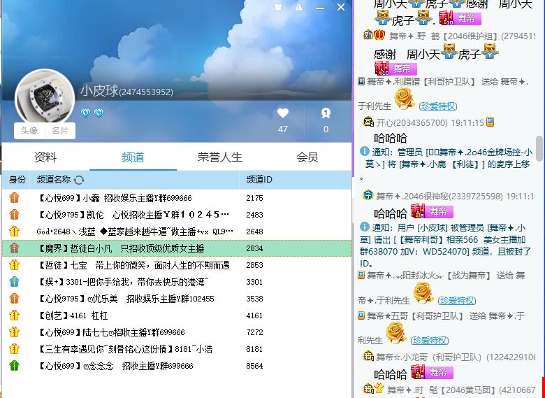Click the heart likes icon showing 47
Screen dimensions: 545x398
click(282, 113)
